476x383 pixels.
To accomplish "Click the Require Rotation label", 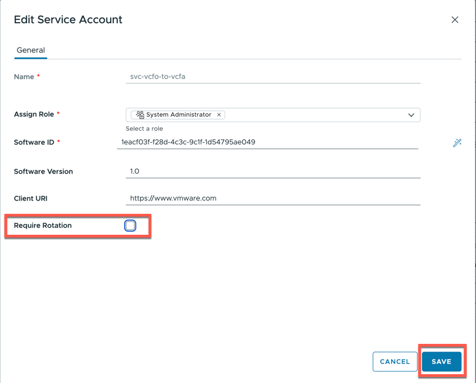I will 43,225.
